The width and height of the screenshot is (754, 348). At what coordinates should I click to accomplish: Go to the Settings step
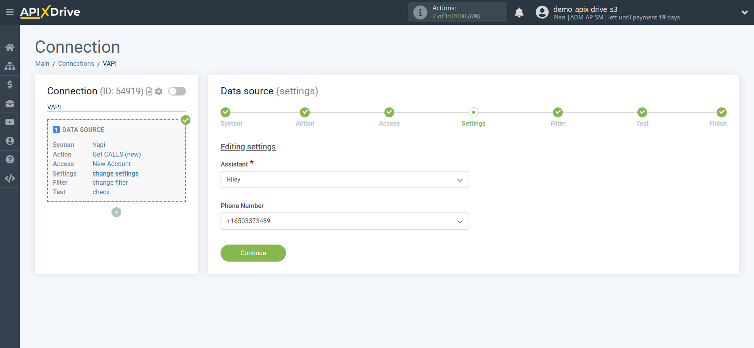coord(474,113)
